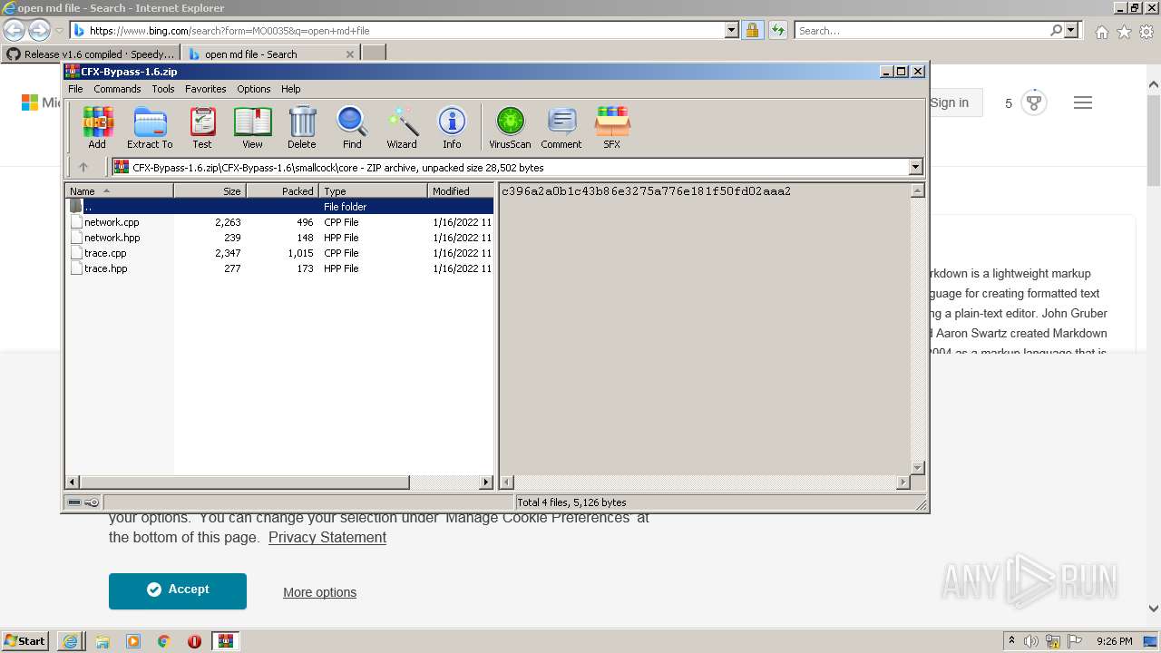The width and height of the screenshot is (1161, 653).
Task: Open Internet Explorer from taskbar
Action: tap(70, 640)
